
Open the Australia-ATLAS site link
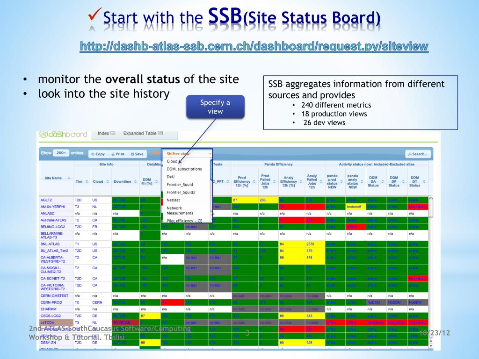click(53, 220)
